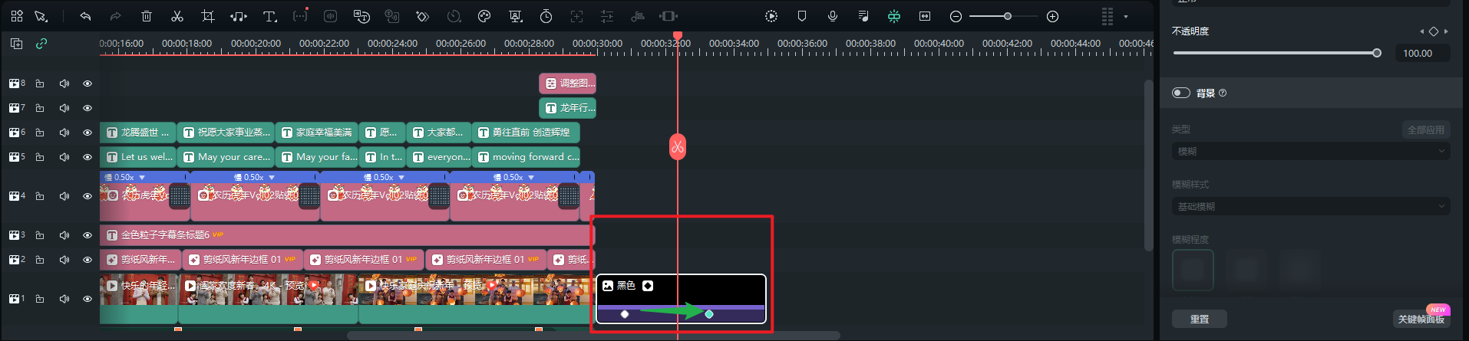Click the timeline zoom-in plus button
This screenshot has width=1469, height=341.
click(1053, 16)
